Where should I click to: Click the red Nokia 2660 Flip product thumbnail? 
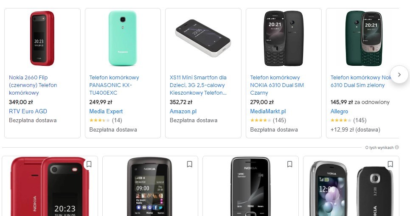[x=42, y=39]
